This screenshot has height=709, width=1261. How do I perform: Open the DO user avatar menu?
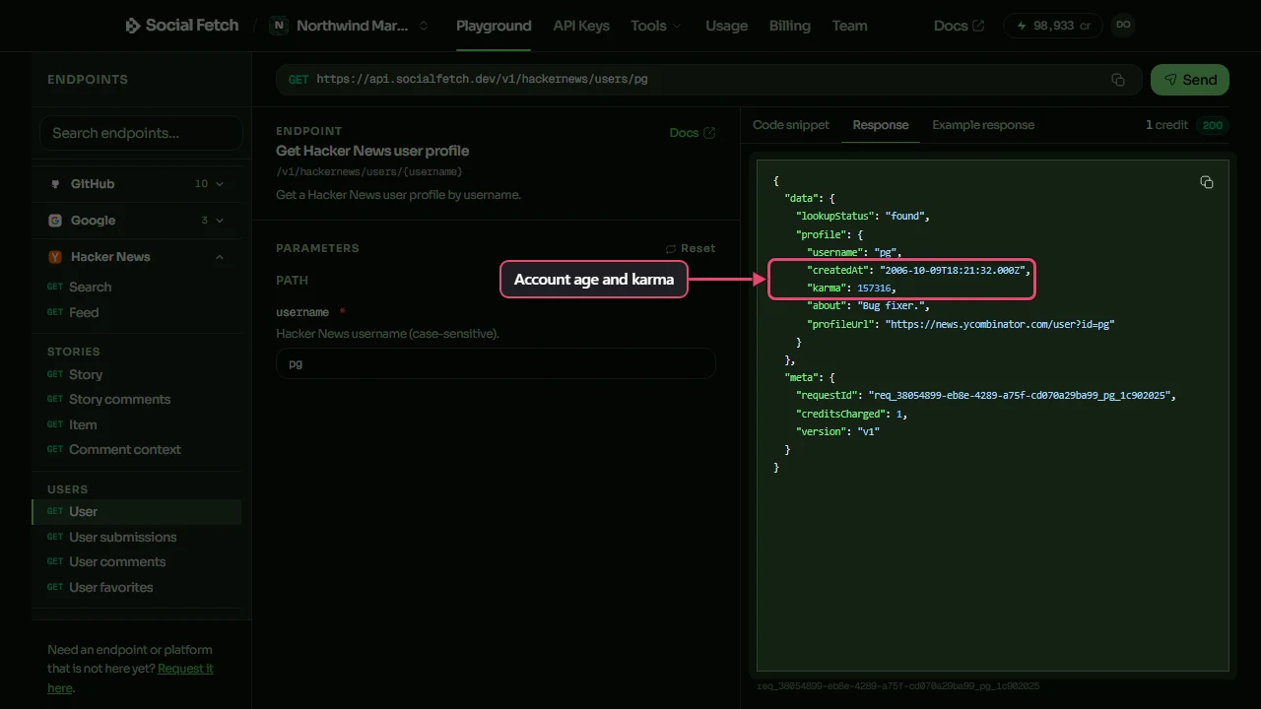click(x=1122, y=26)
